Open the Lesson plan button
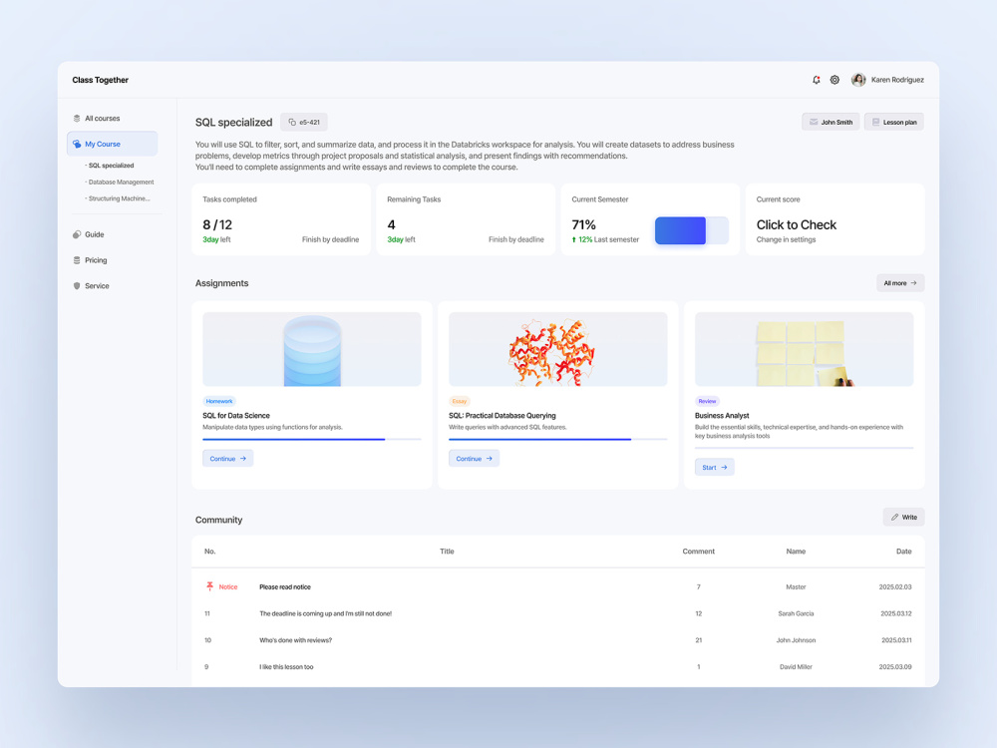This screenshot has width=997, height=748. tap(893, 122)
